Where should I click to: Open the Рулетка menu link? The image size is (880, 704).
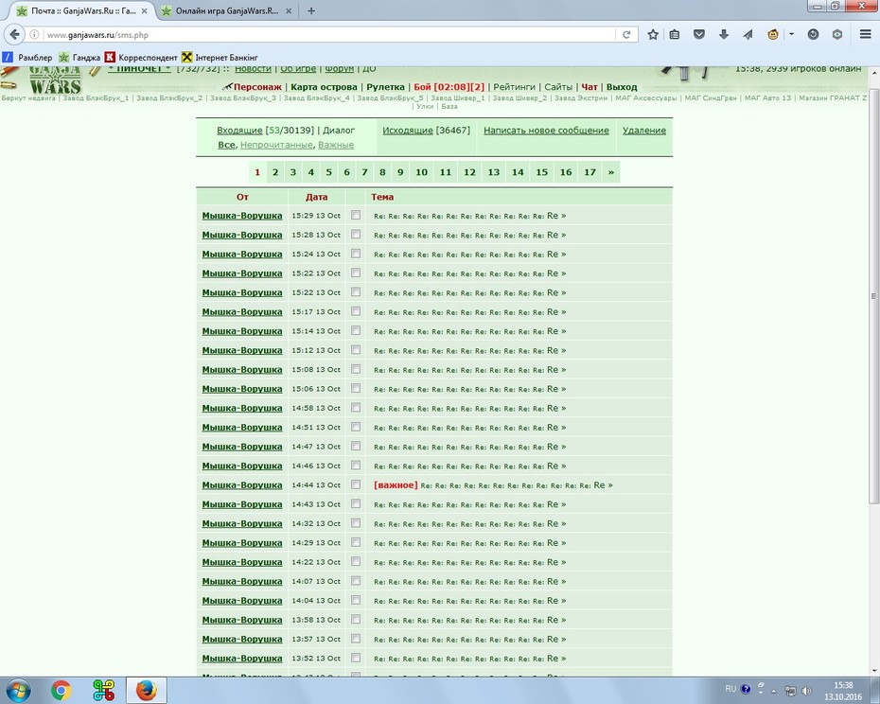pyautogui.click(x=385, y=87)
